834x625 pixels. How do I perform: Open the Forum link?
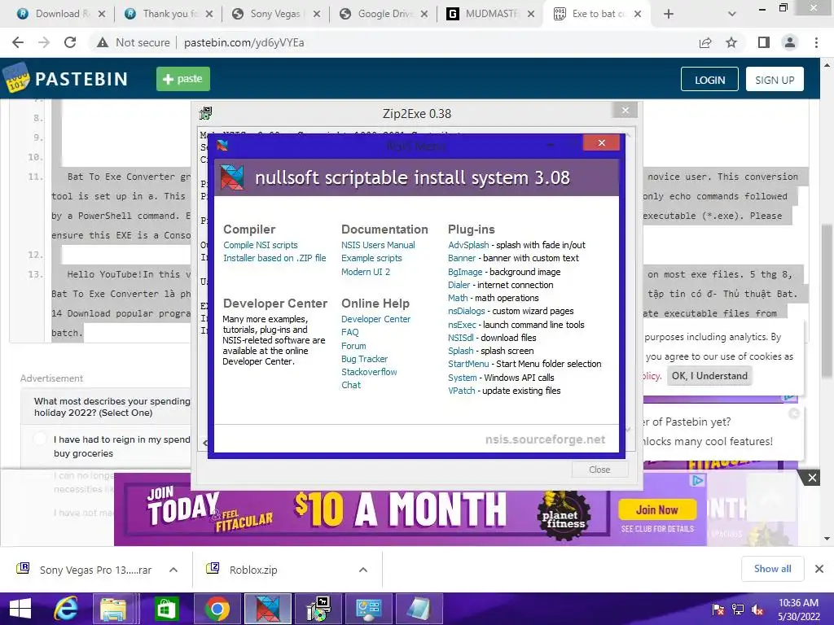tap(353, 345)
